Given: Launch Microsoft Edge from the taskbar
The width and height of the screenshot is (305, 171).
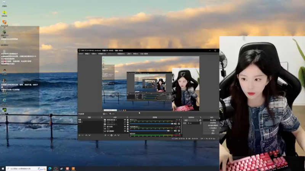Looking at the screenshot, I should click(x=50, y=169).
